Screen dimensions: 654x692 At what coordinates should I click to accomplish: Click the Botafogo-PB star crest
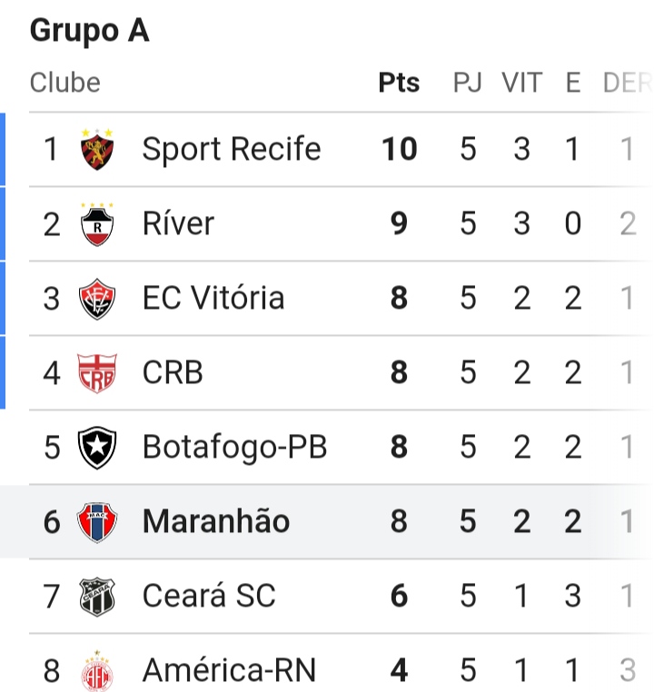97,448
